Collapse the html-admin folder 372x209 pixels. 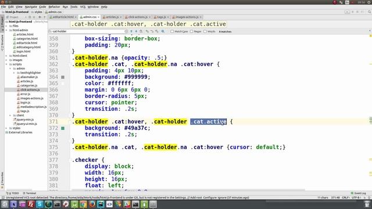click(x=6, y=30)
